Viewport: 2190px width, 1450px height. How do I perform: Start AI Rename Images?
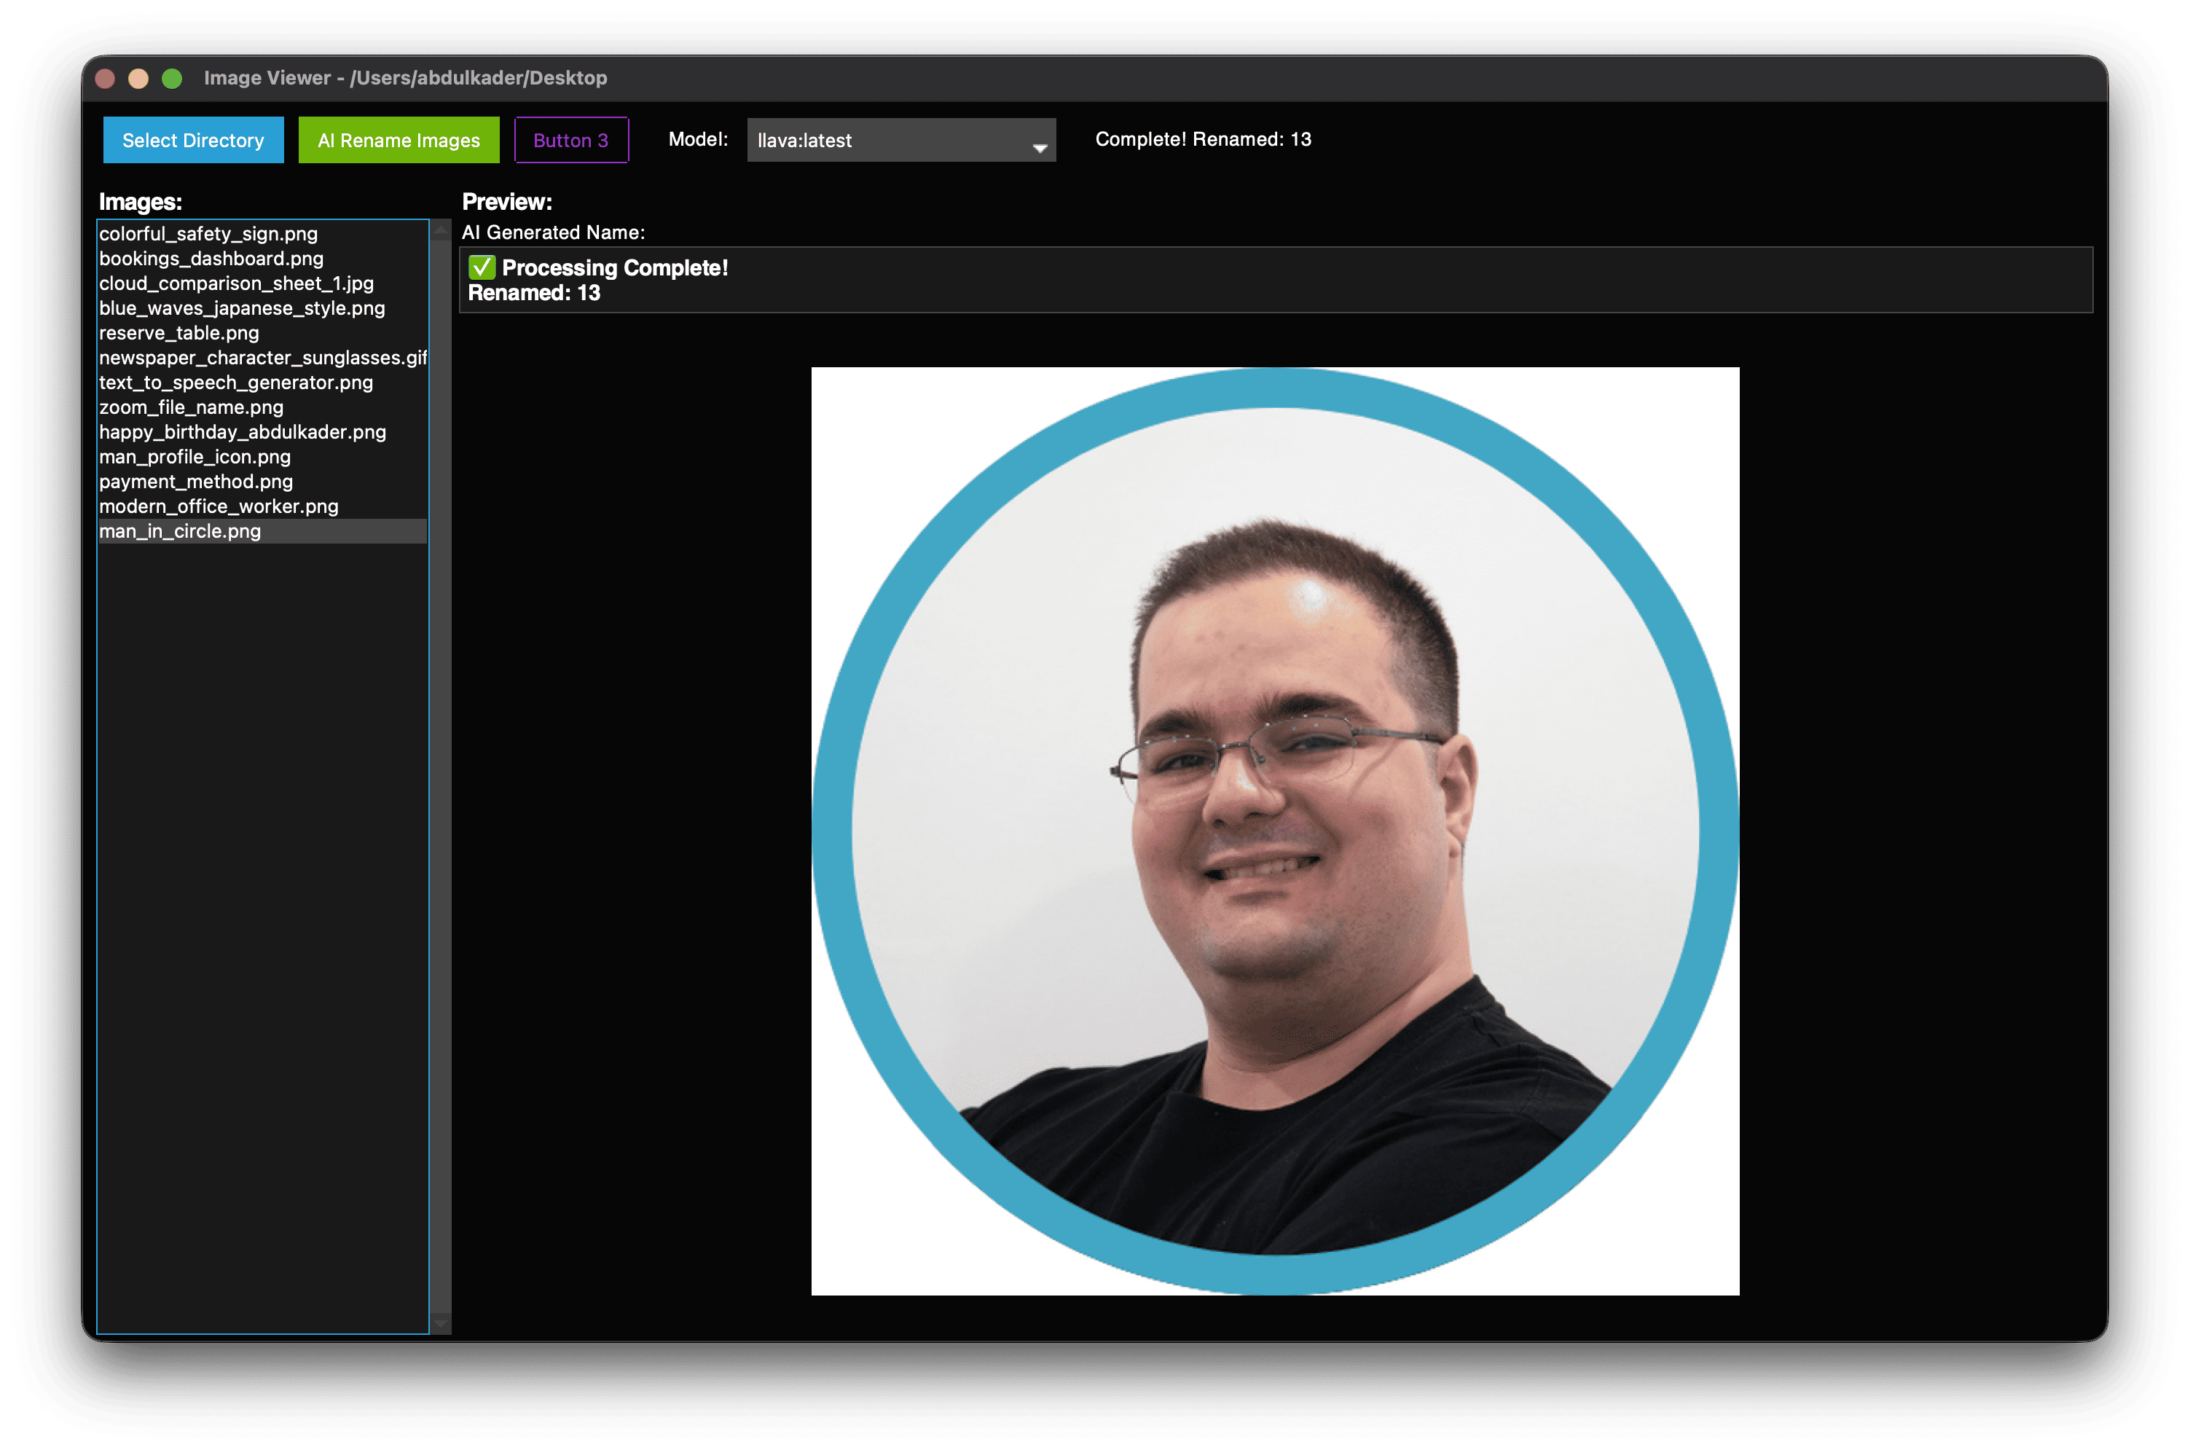(x=399, y=140)
